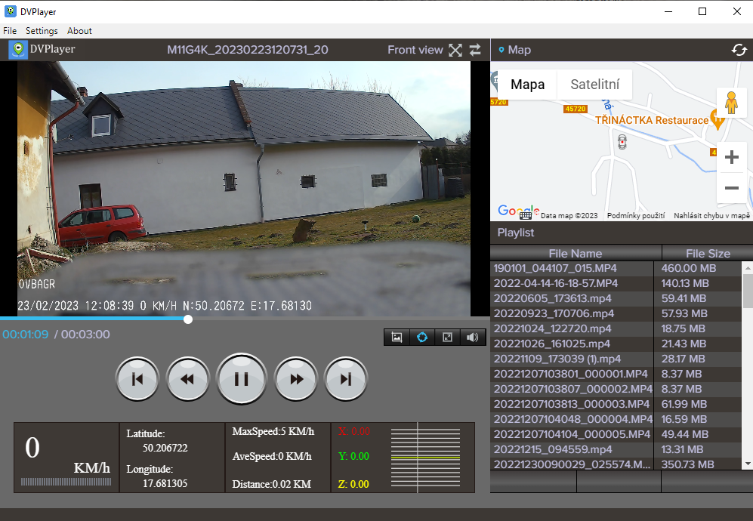Mute the audio with speaker icon
This screenshot has height=521, width=753.
pyautogui.click(x=473, y=337)
